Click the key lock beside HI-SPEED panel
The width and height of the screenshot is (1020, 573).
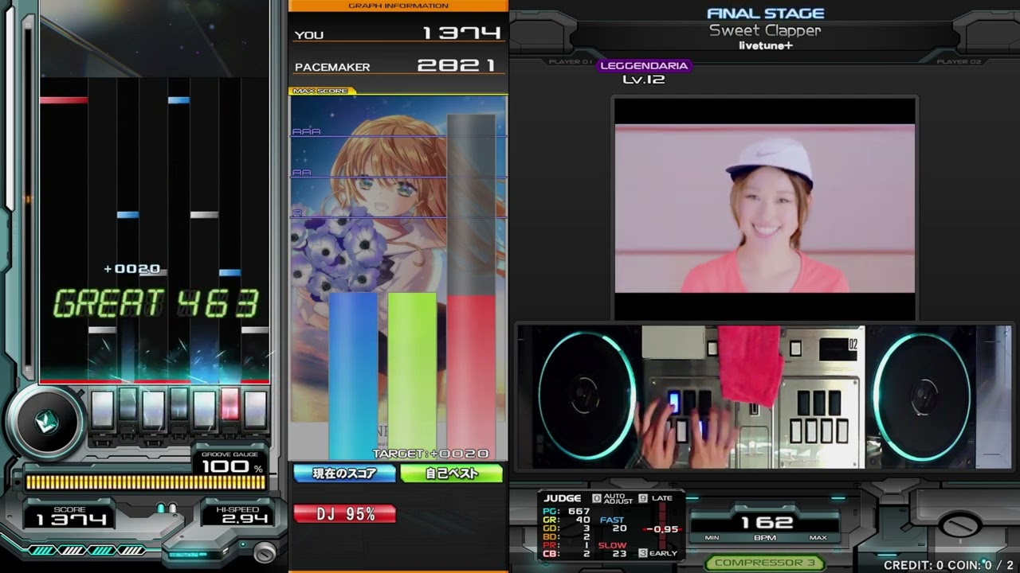point(264,552)
